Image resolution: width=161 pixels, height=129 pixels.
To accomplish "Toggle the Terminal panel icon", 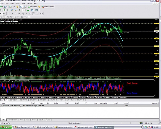I will [21, 7].
